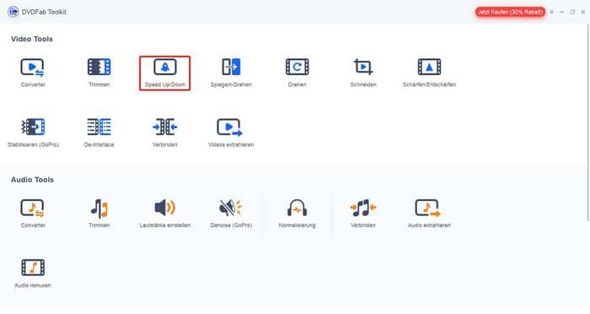Open the Spiegeln/Drehen tool
The height and width of the screenshot is (314, 590).
231,73
